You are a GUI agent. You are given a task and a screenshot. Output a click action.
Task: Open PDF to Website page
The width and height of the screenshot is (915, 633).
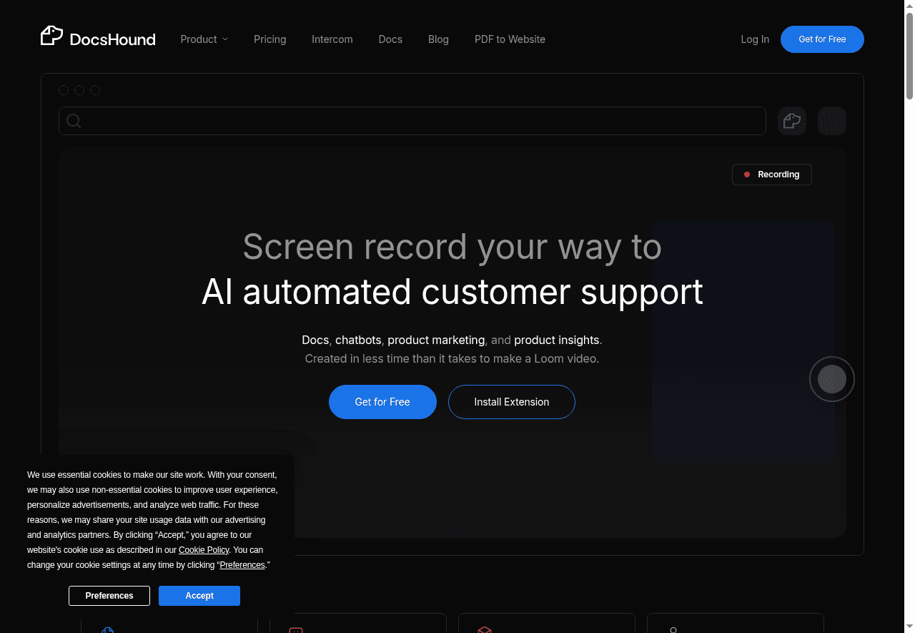[x=510, y=39]
